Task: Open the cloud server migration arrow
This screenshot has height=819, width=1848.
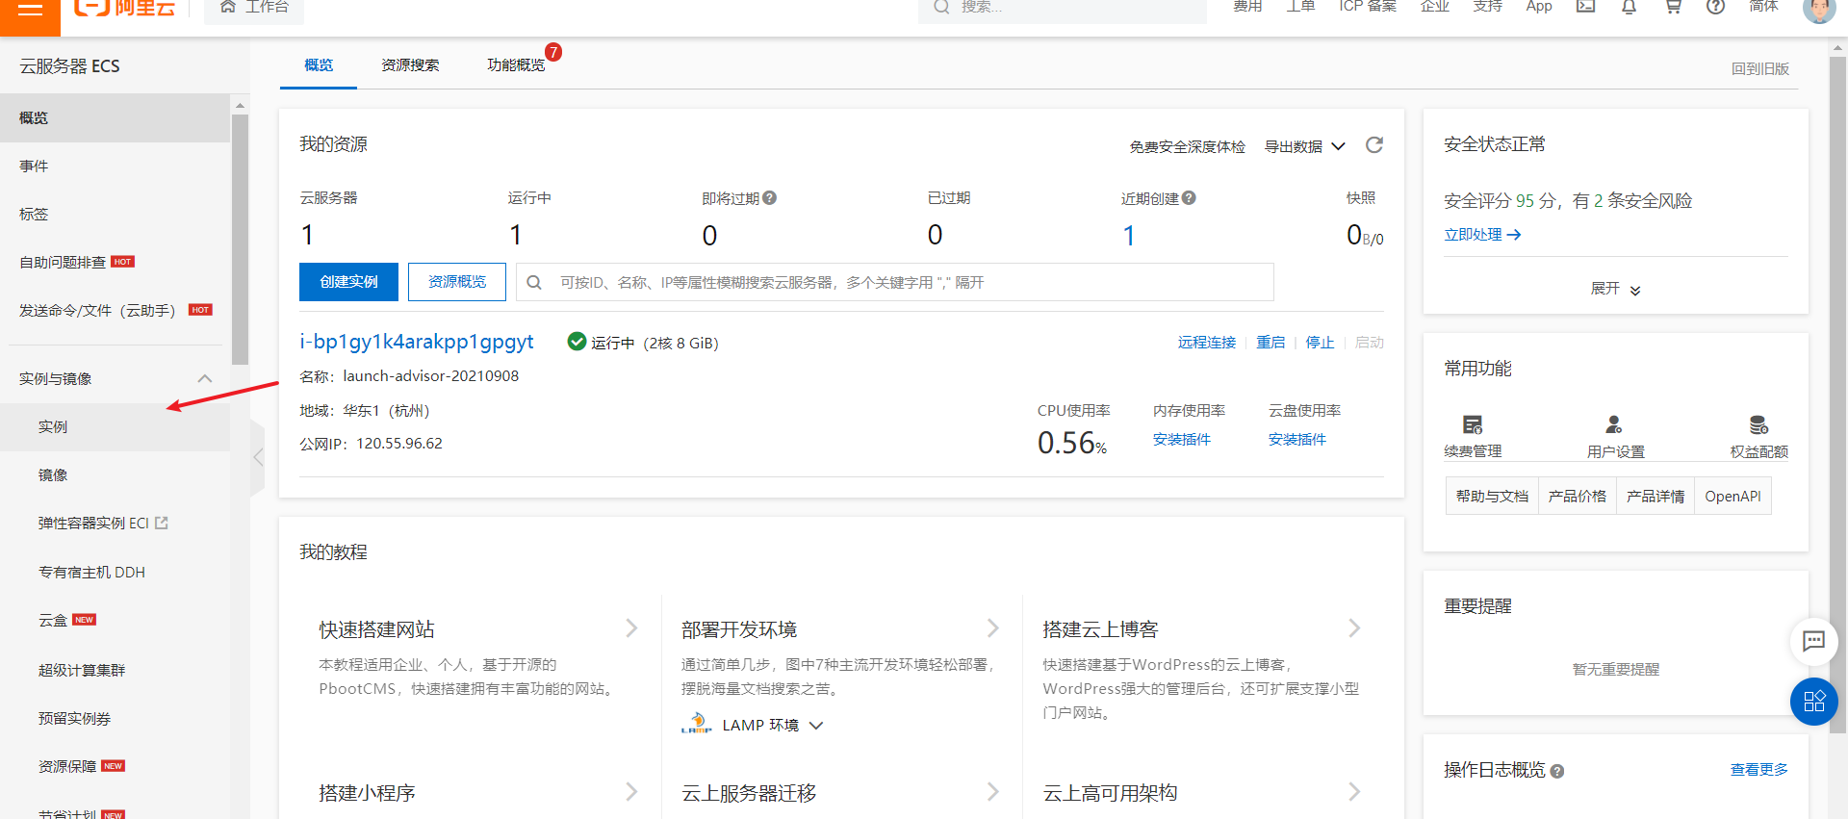Action: pos(993,792)
